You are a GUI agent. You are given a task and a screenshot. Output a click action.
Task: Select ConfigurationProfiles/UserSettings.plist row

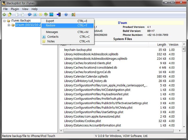[x=121, y=112]
